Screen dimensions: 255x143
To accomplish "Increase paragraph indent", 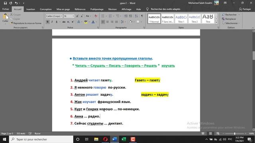I will pyautogui.click(x=130, y=16).
